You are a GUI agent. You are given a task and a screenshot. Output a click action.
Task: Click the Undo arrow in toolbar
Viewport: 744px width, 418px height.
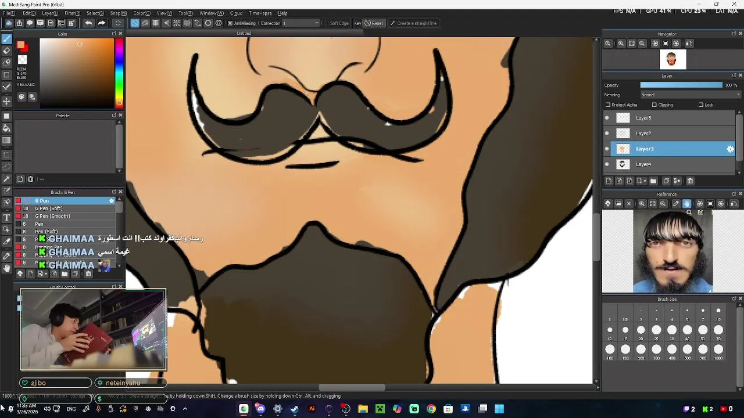pos(88,23)
